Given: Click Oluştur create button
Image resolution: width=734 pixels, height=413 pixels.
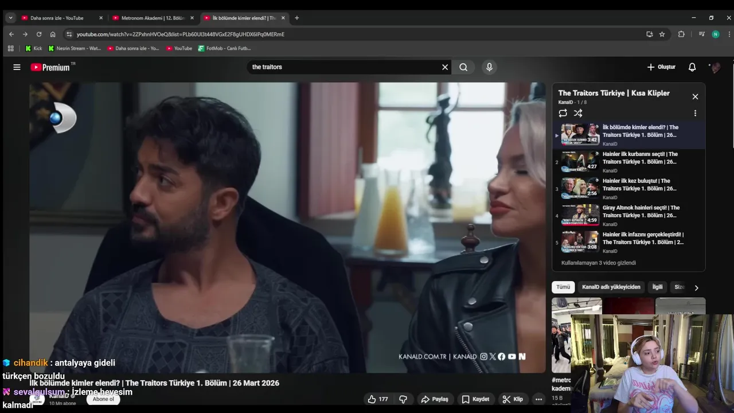Looking at the screenshot, I should [x=661, y=67].
